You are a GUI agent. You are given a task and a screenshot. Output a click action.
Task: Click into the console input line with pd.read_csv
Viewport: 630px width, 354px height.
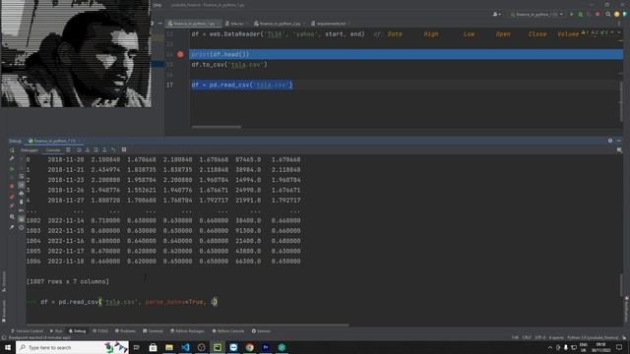[129, 302]
